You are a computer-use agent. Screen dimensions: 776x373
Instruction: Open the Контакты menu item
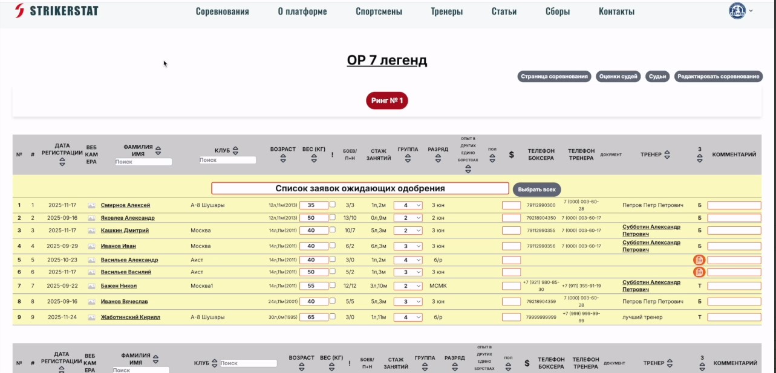(617, 10)
